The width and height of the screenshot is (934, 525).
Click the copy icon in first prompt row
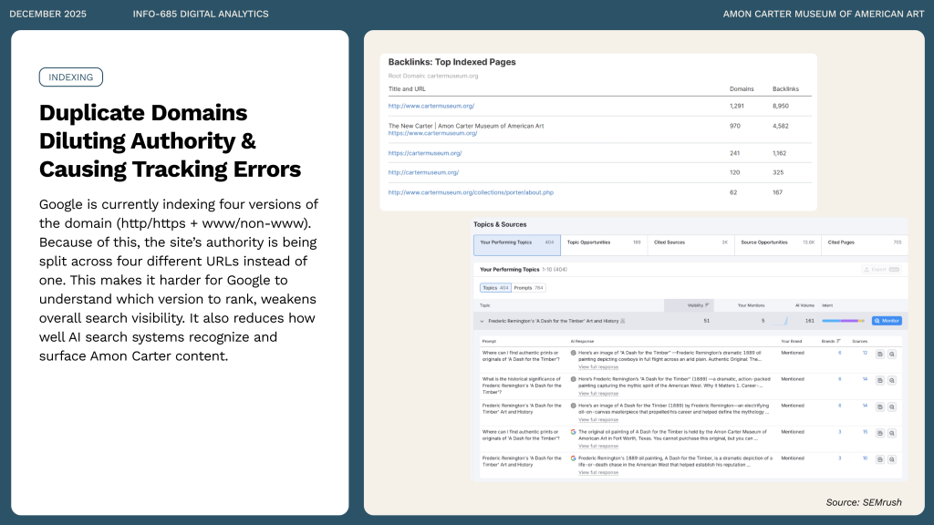[879, 353]
